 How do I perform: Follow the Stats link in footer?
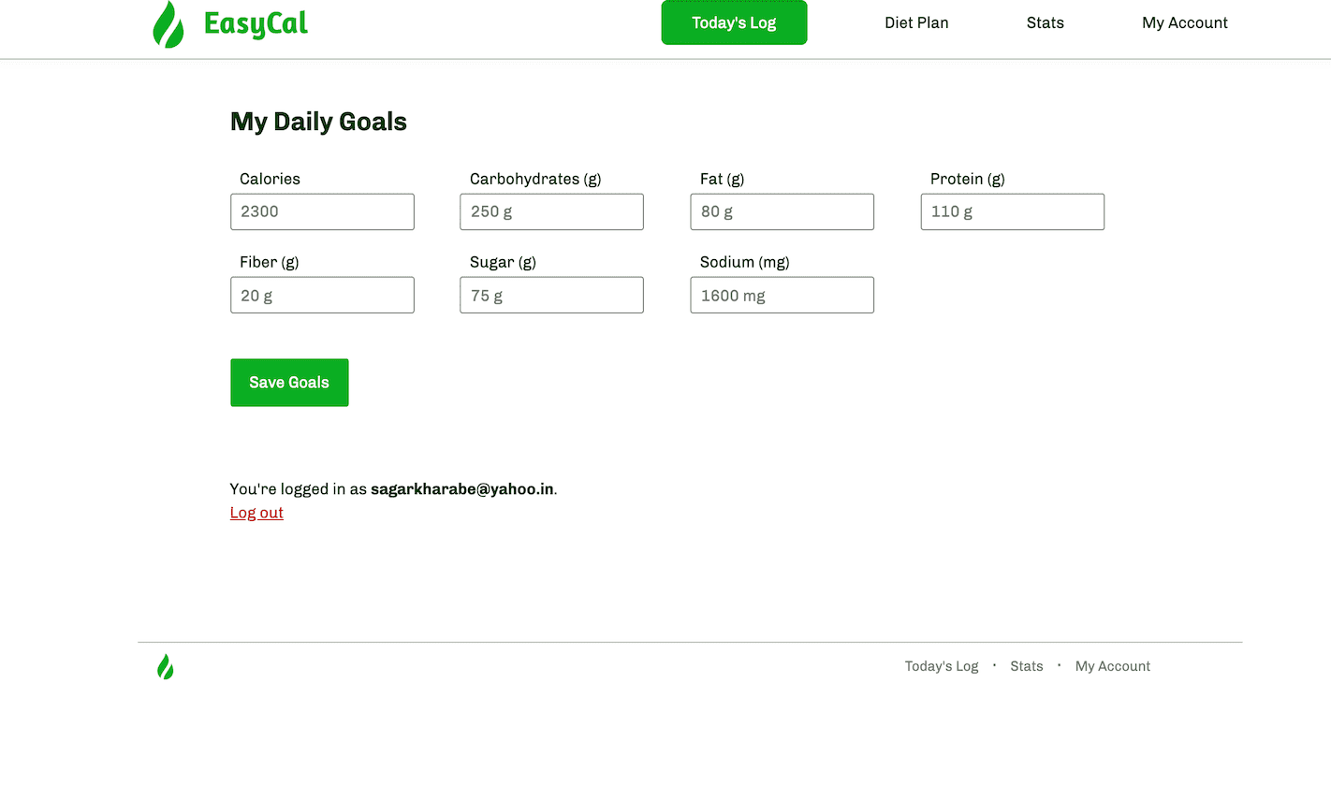click(1027, 666)
